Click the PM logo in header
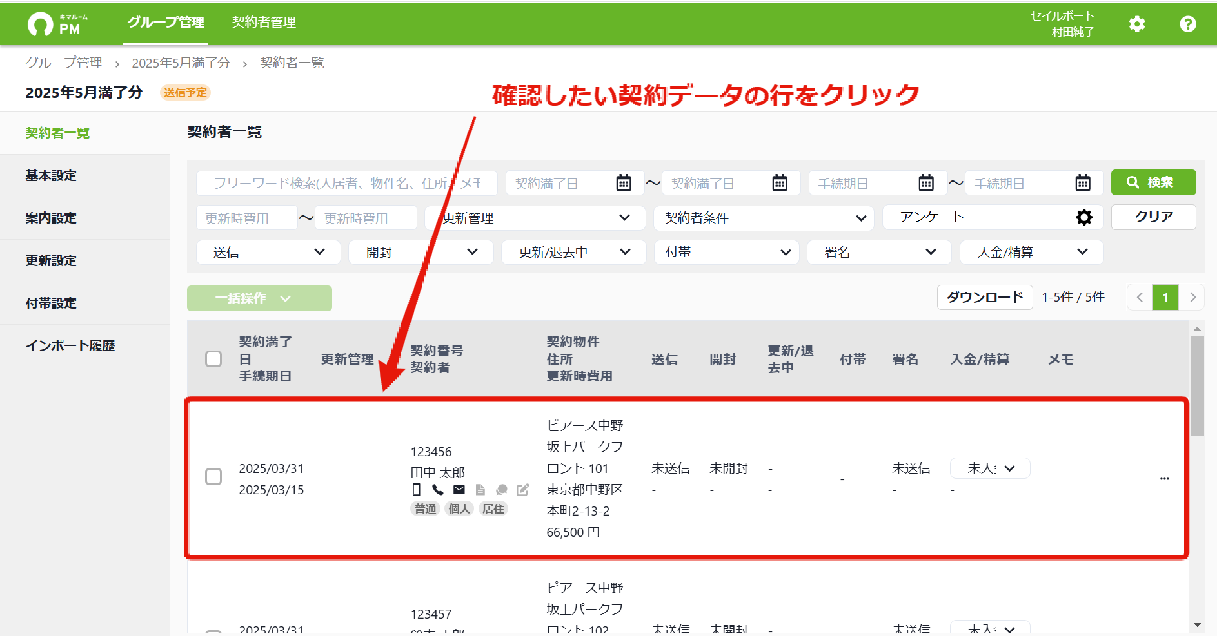This screenshot has height=636, width=1217. (57, 24)
